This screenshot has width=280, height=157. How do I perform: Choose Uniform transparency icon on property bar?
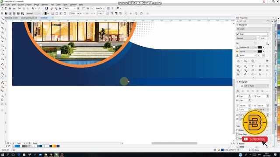click(x=6, y=14)
